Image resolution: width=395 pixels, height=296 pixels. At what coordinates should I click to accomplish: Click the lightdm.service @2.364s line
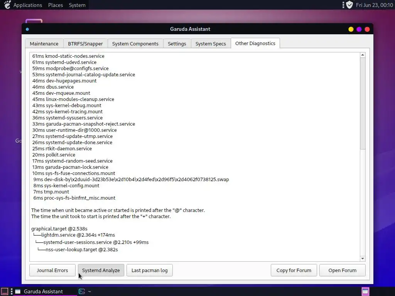pyautogui.click(x=74, y=235)
